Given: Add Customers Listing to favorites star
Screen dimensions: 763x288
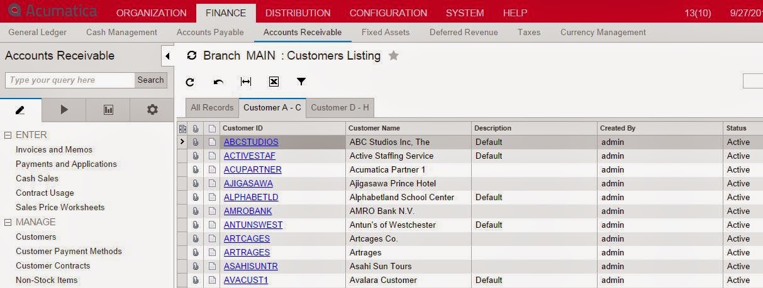Looking at the screenshot, I should [394, 56].
